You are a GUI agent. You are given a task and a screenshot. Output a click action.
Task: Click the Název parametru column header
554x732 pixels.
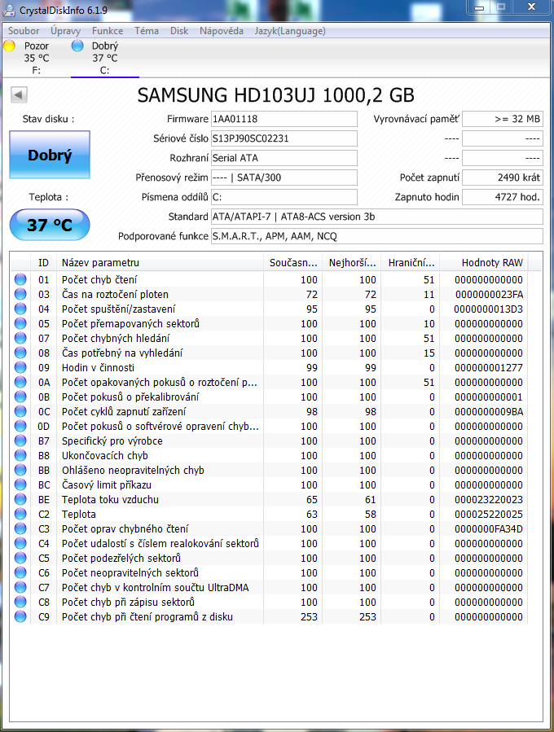point(160,263)
